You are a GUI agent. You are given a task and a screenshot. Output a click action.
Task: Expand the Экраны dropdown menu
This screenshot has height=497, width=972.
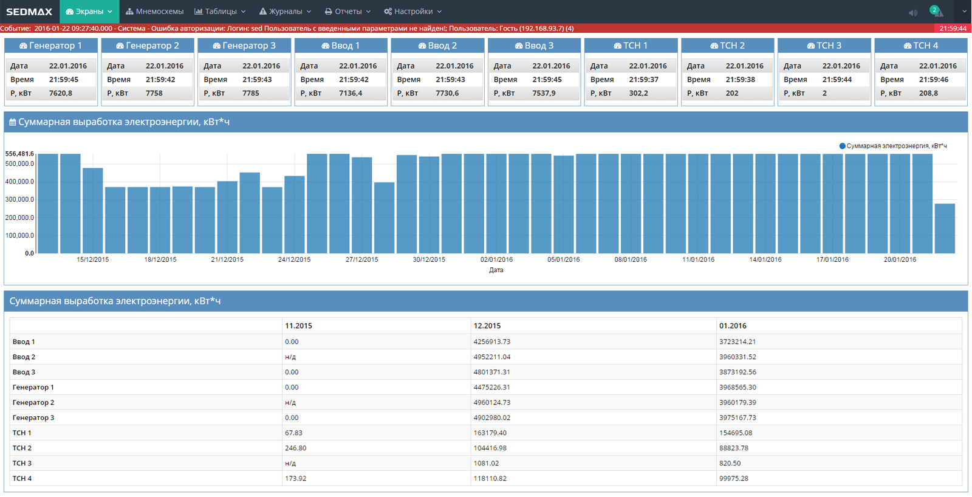89,12
